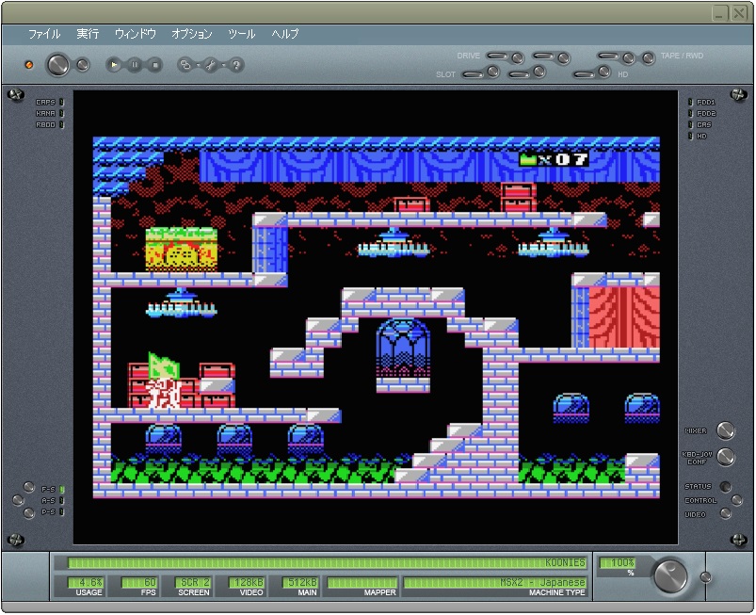Click the 512kB MAIN readout
This screenshot has height=615, width=756.
tap(300, 583)
